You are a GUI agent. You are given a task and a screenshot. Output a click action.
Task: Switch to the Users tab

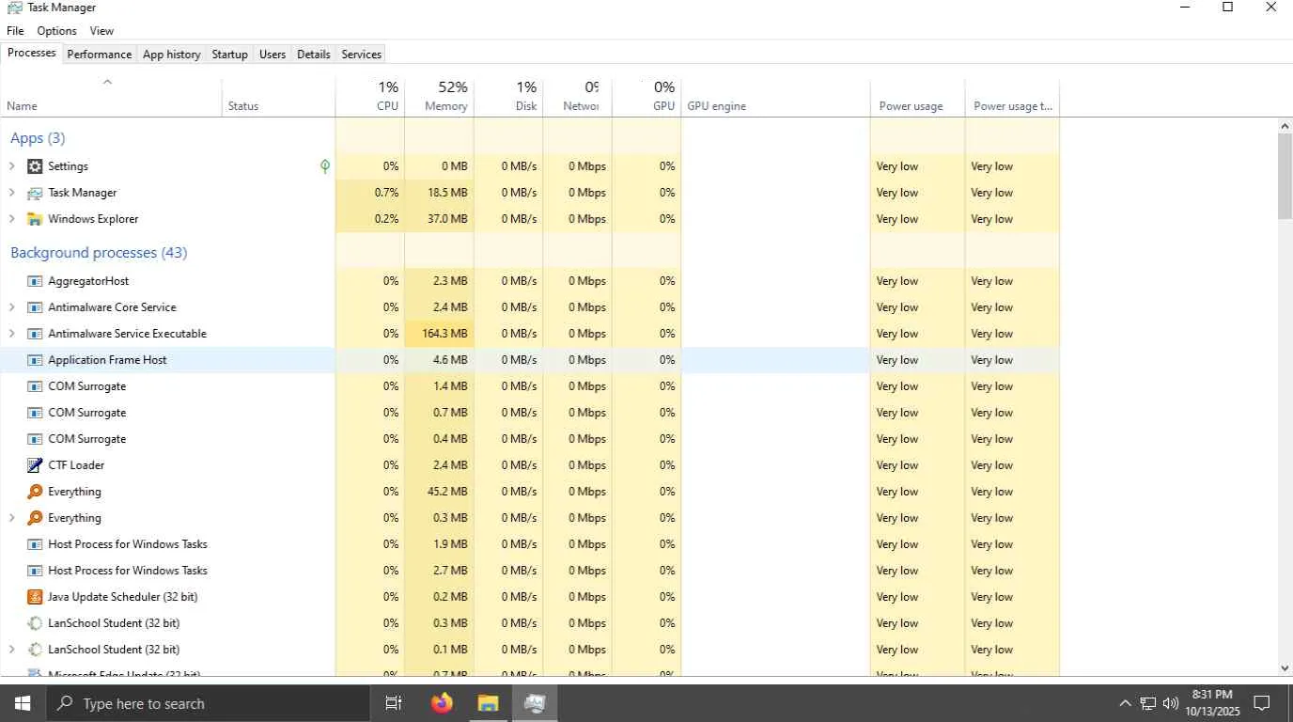(273, 55)
